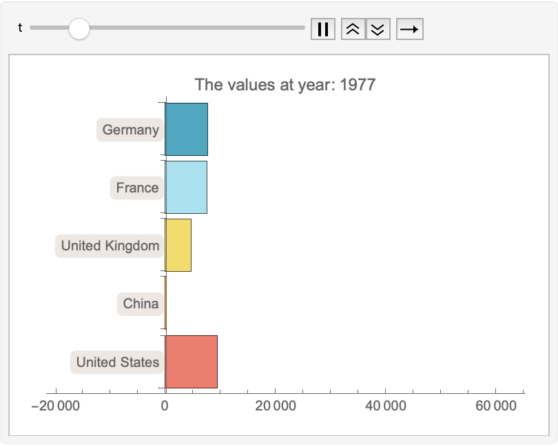Click the China bar on the chart
This screenshot has height=447, width=558.
click(x=165, y=304)
